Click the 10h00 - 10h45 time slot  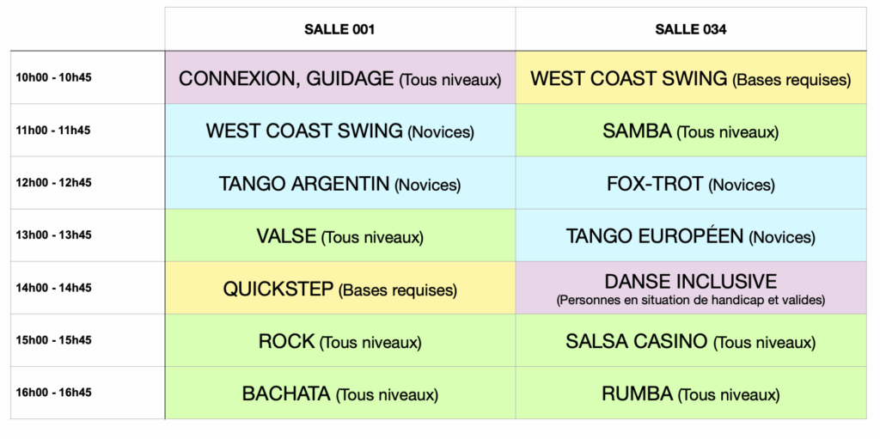click(x=53, y=77)
